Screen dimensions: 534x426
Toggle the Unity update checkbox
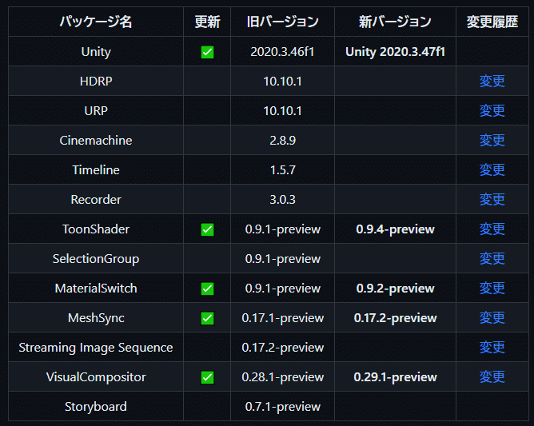[207, 52]
